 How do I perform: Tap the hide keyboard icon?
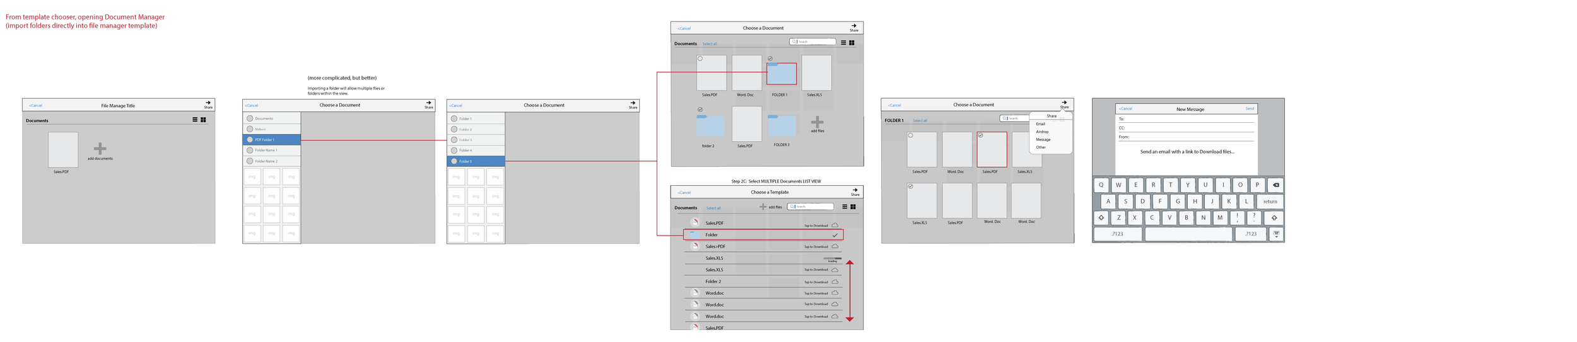[x=1276, y=234]
